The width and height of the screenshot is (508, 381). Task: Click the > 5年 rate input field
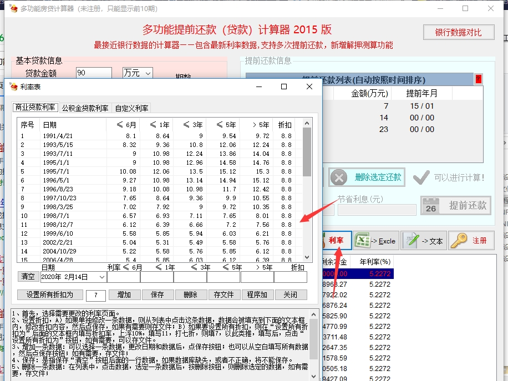tap(257, 277)
